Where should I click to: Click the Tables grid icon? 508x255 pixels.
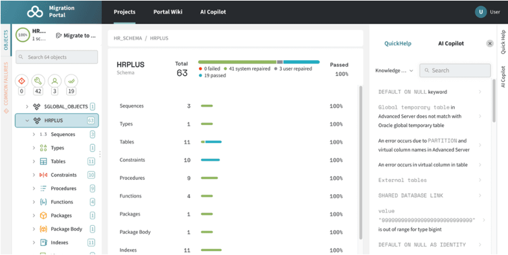coord(43,162)
